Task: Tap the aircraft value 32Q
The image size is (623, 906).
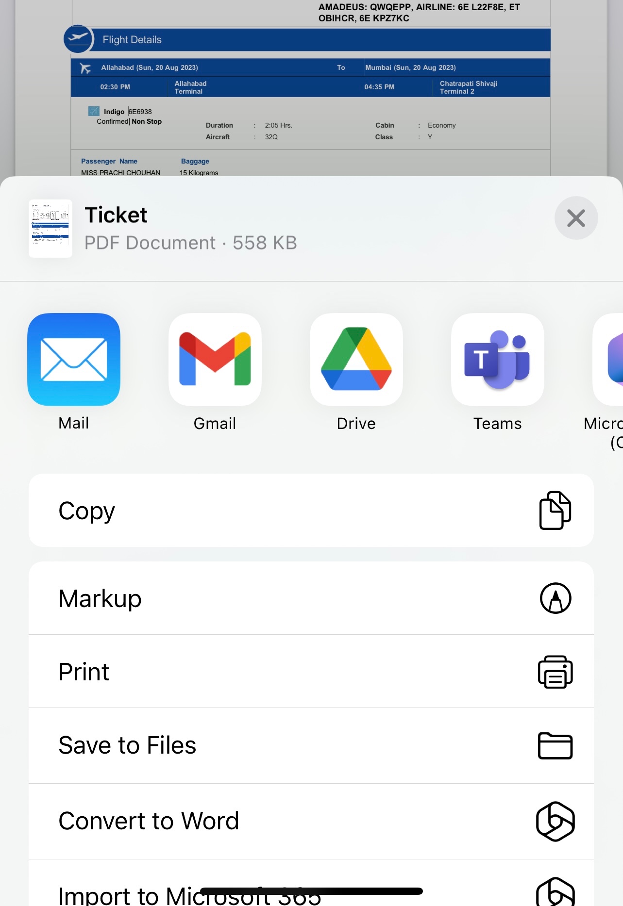Action: pos(271,137)
